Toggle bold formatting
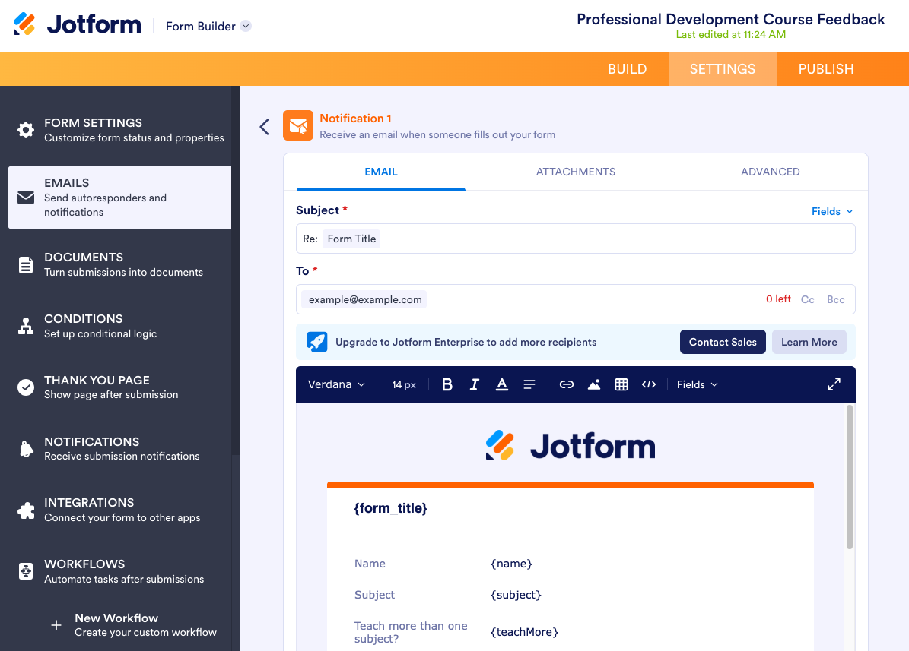Screen dimensions: 909x651 (x=447, y=384)
